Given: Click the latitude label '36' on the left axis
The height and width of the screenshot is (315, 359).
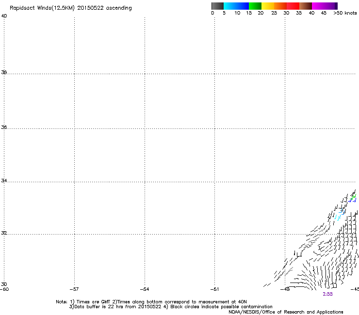Looking at the screenshot, I should pos(4,127).
